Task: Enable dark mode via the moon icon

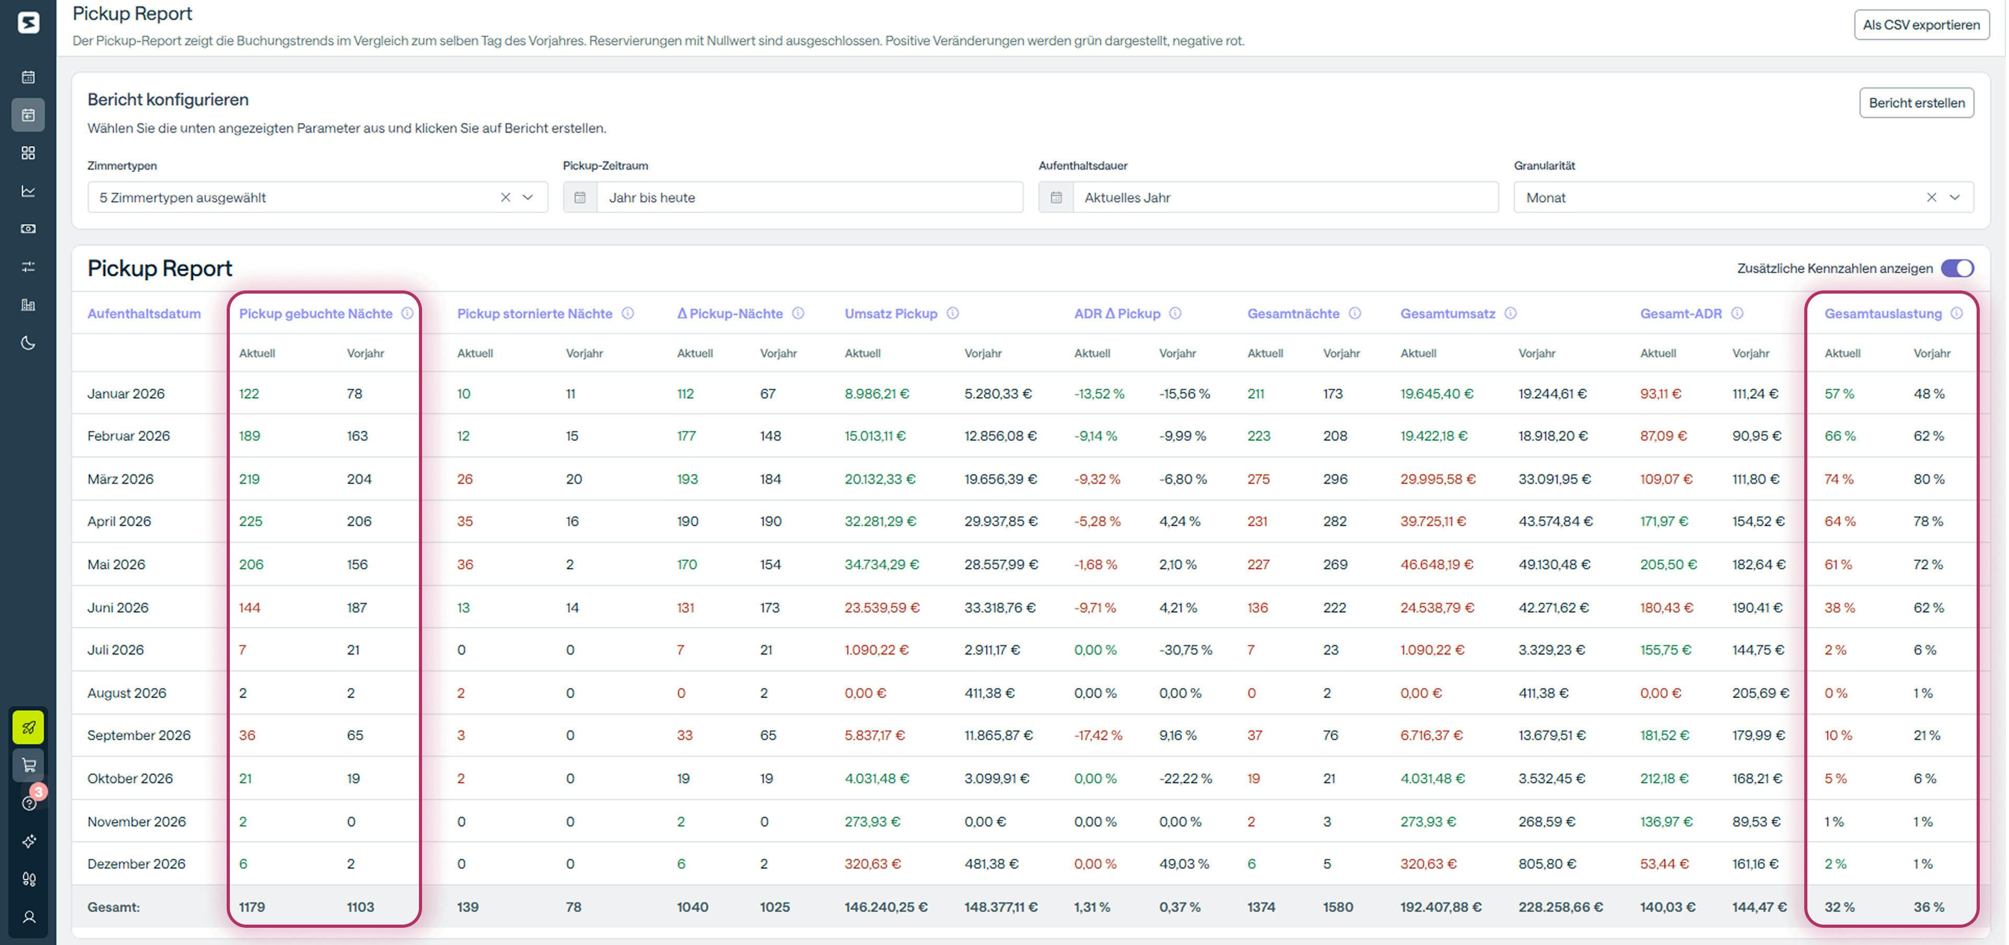Action: (28, 342)
